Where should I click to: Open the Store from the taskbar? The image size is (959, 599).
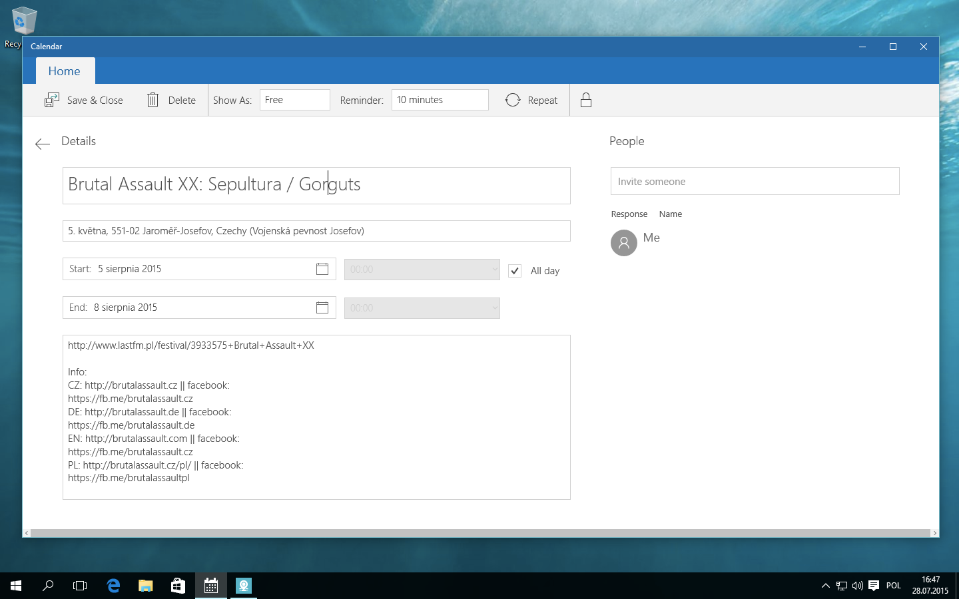click(178, 586)
